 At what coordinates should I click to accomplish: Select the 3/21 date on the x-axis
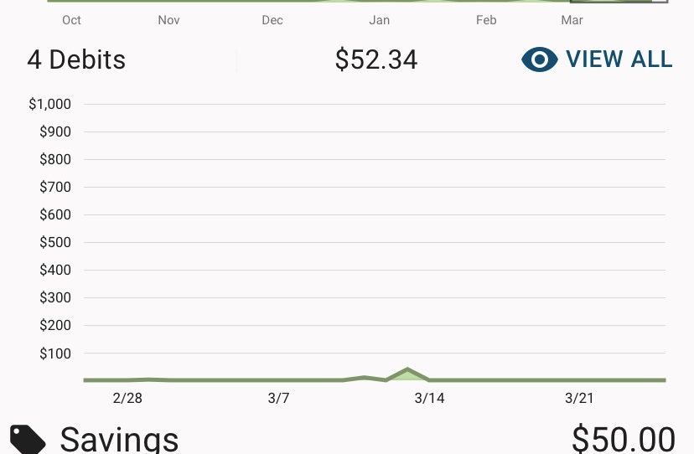coord(579,398)
